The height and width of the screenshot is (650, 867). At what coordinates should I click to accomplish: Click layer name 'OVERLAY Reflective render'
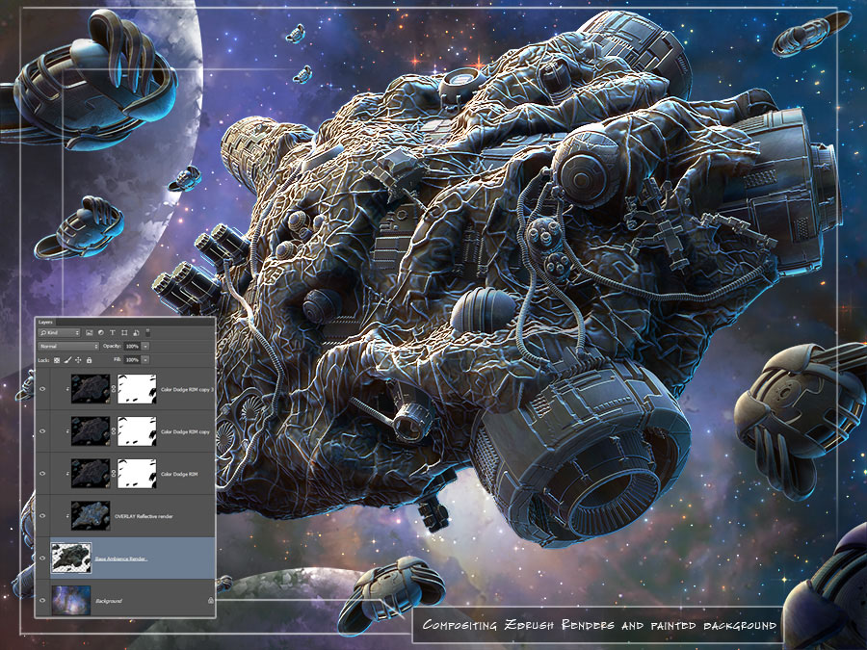point(144,516)
